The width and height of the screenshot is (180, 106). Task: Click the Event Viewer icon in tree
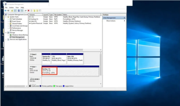(x=11, y=21)
